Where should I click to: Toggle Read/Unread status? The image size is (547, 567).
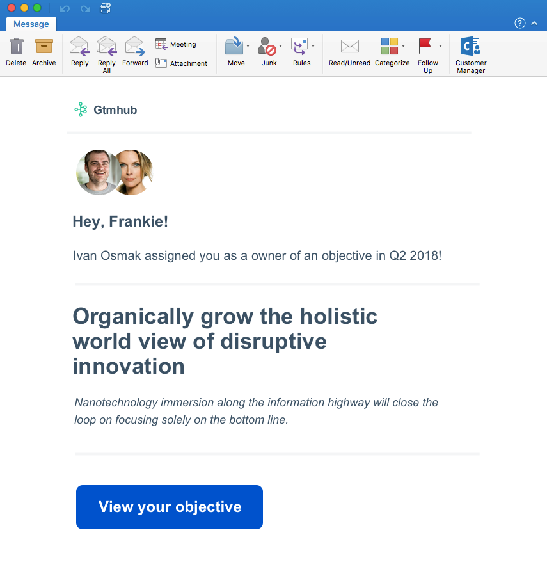349,52
